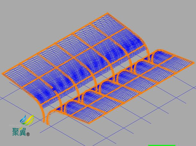This screenshot has width=196, height=146.
Task: Select the top-right corner of the large canopy
Action: pyautogui.click(x=108, y=13)
